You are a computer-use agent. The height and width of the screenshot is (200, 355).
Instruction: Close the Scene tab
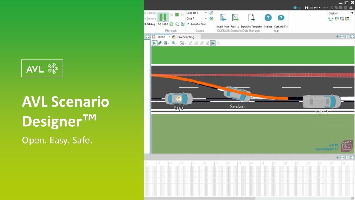click(x=169, y=37)
